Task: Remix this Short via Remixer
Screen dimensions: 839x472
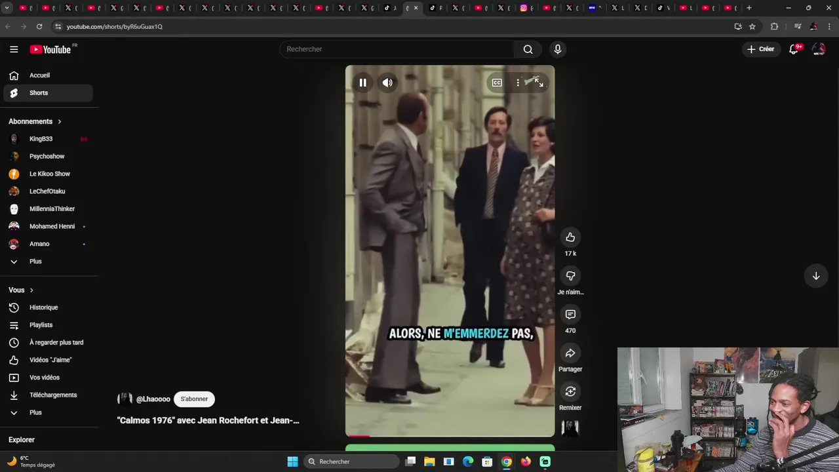Action: click(x=570, y=392)
